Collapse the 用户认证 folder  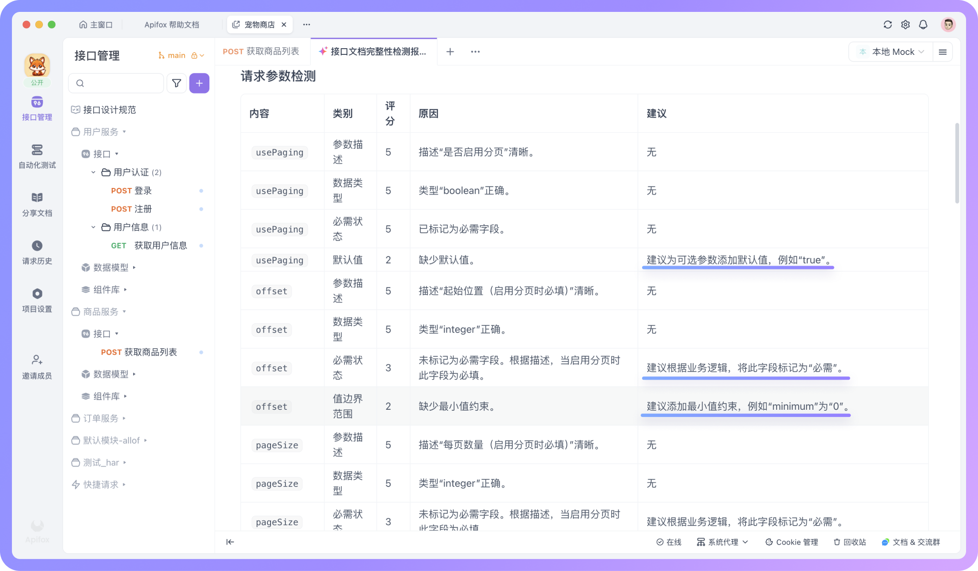point(94,172)
